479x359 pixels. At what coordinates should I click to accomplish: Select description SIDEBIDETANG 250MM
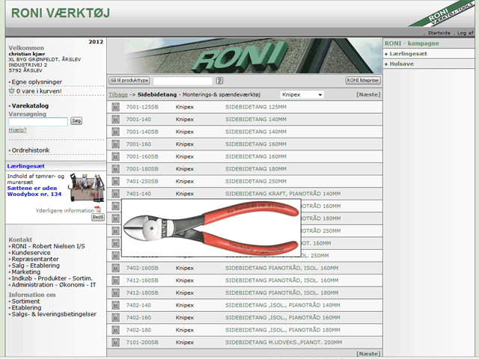tap(256, 181)
